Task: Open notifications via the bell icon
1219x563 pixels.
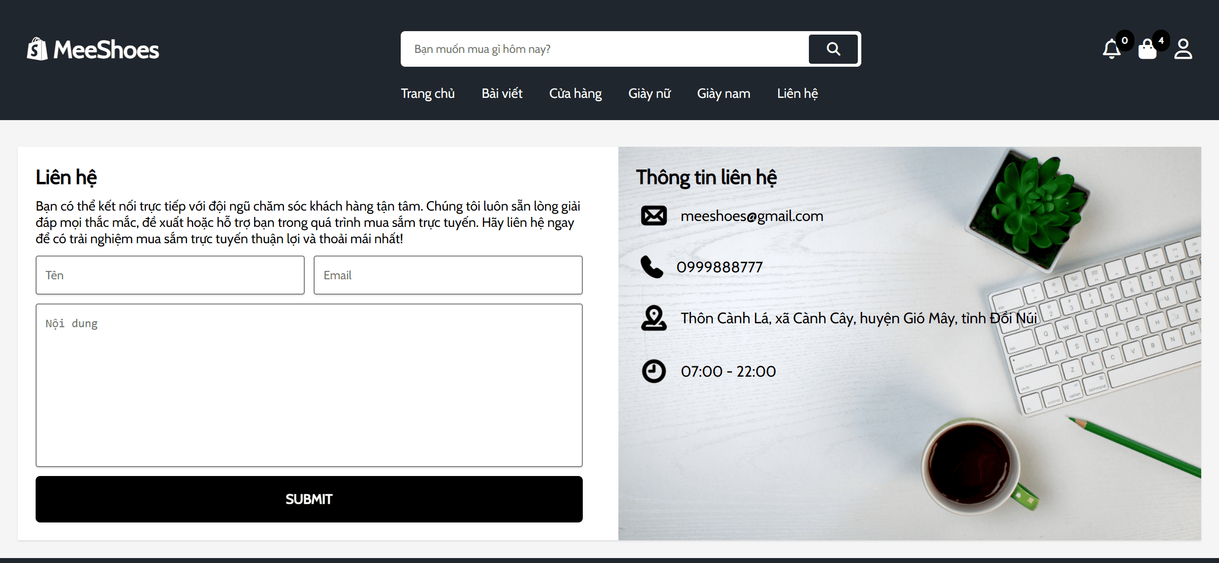Action: (1112, 49)
